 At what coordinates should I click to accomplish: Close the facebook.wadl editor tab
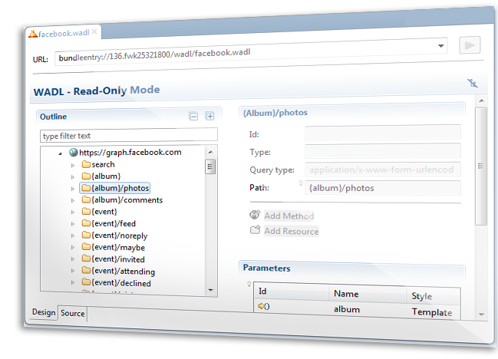pyautogui.click(x=94, y=33)
